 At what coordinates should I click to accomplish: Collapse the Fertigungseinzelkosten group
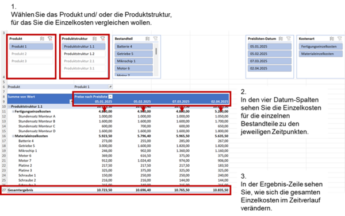point(13,111)
